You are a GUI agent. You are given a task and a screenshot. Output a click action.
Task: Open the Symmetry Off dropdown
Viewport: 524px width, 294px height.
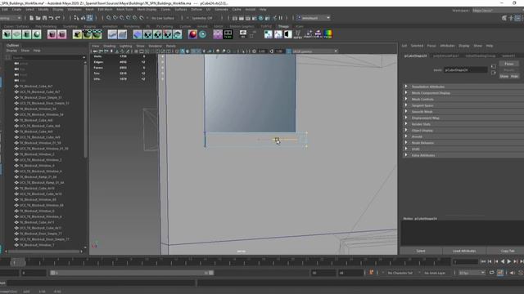pyautogui.click(x=202, y=18)
